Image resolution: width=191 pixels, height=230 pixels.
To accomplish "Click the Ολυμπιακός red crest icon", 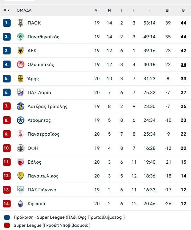I will coord(21,64).
